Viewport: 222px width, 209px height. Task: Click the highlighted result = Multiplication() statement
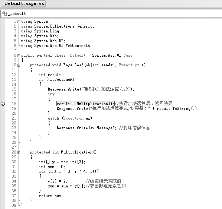[85, 104]
